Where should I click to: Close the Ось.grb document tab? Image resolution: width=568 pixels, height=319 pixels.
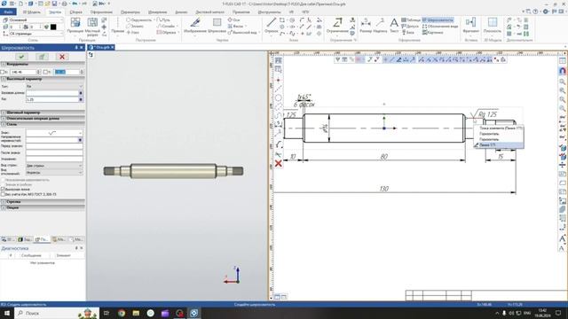click(x=113, y=47)
